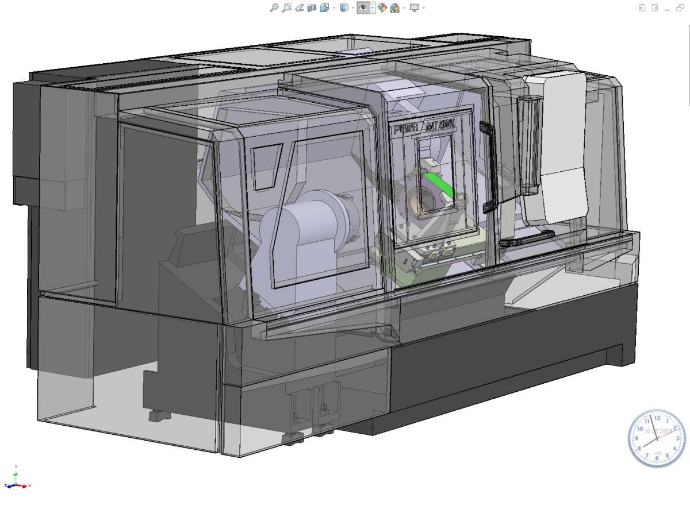
Task: Click the Zoom to Fit icon
Action: coord(274,7)
